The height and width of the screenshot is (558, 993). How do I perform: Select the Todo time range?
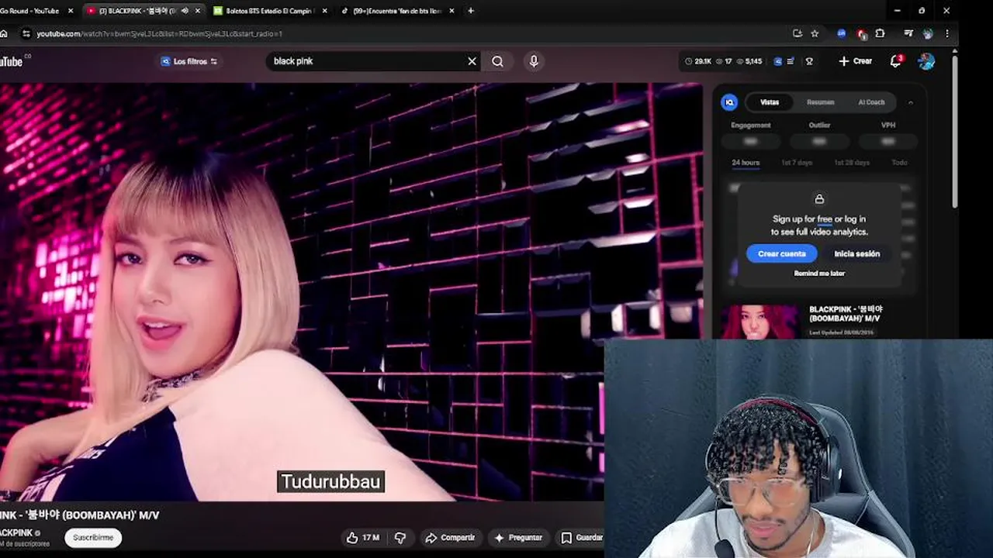(x=899, y=163)
